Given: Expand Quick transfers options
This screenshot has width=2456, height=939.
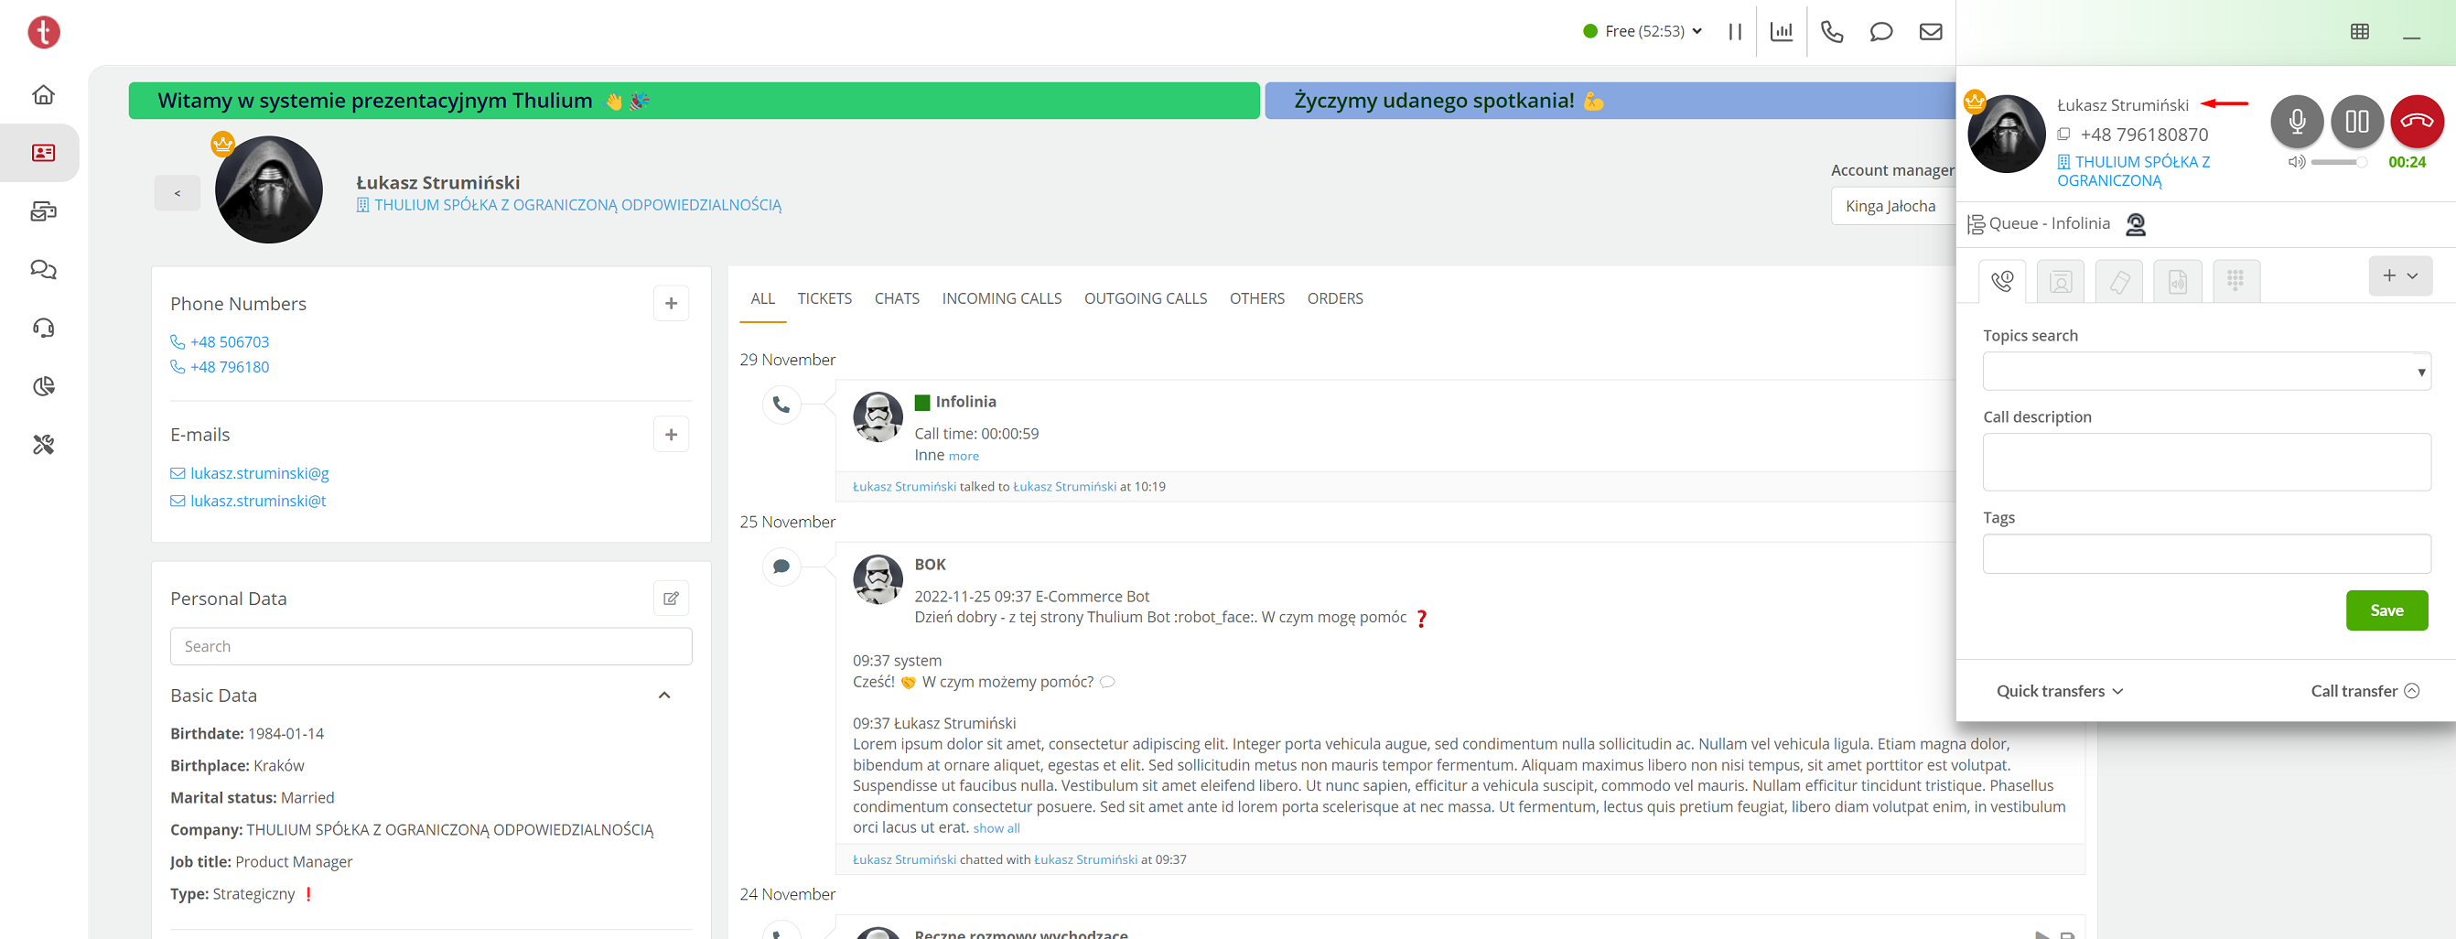Looking at the screenshot, I should tap(2060, 691).
